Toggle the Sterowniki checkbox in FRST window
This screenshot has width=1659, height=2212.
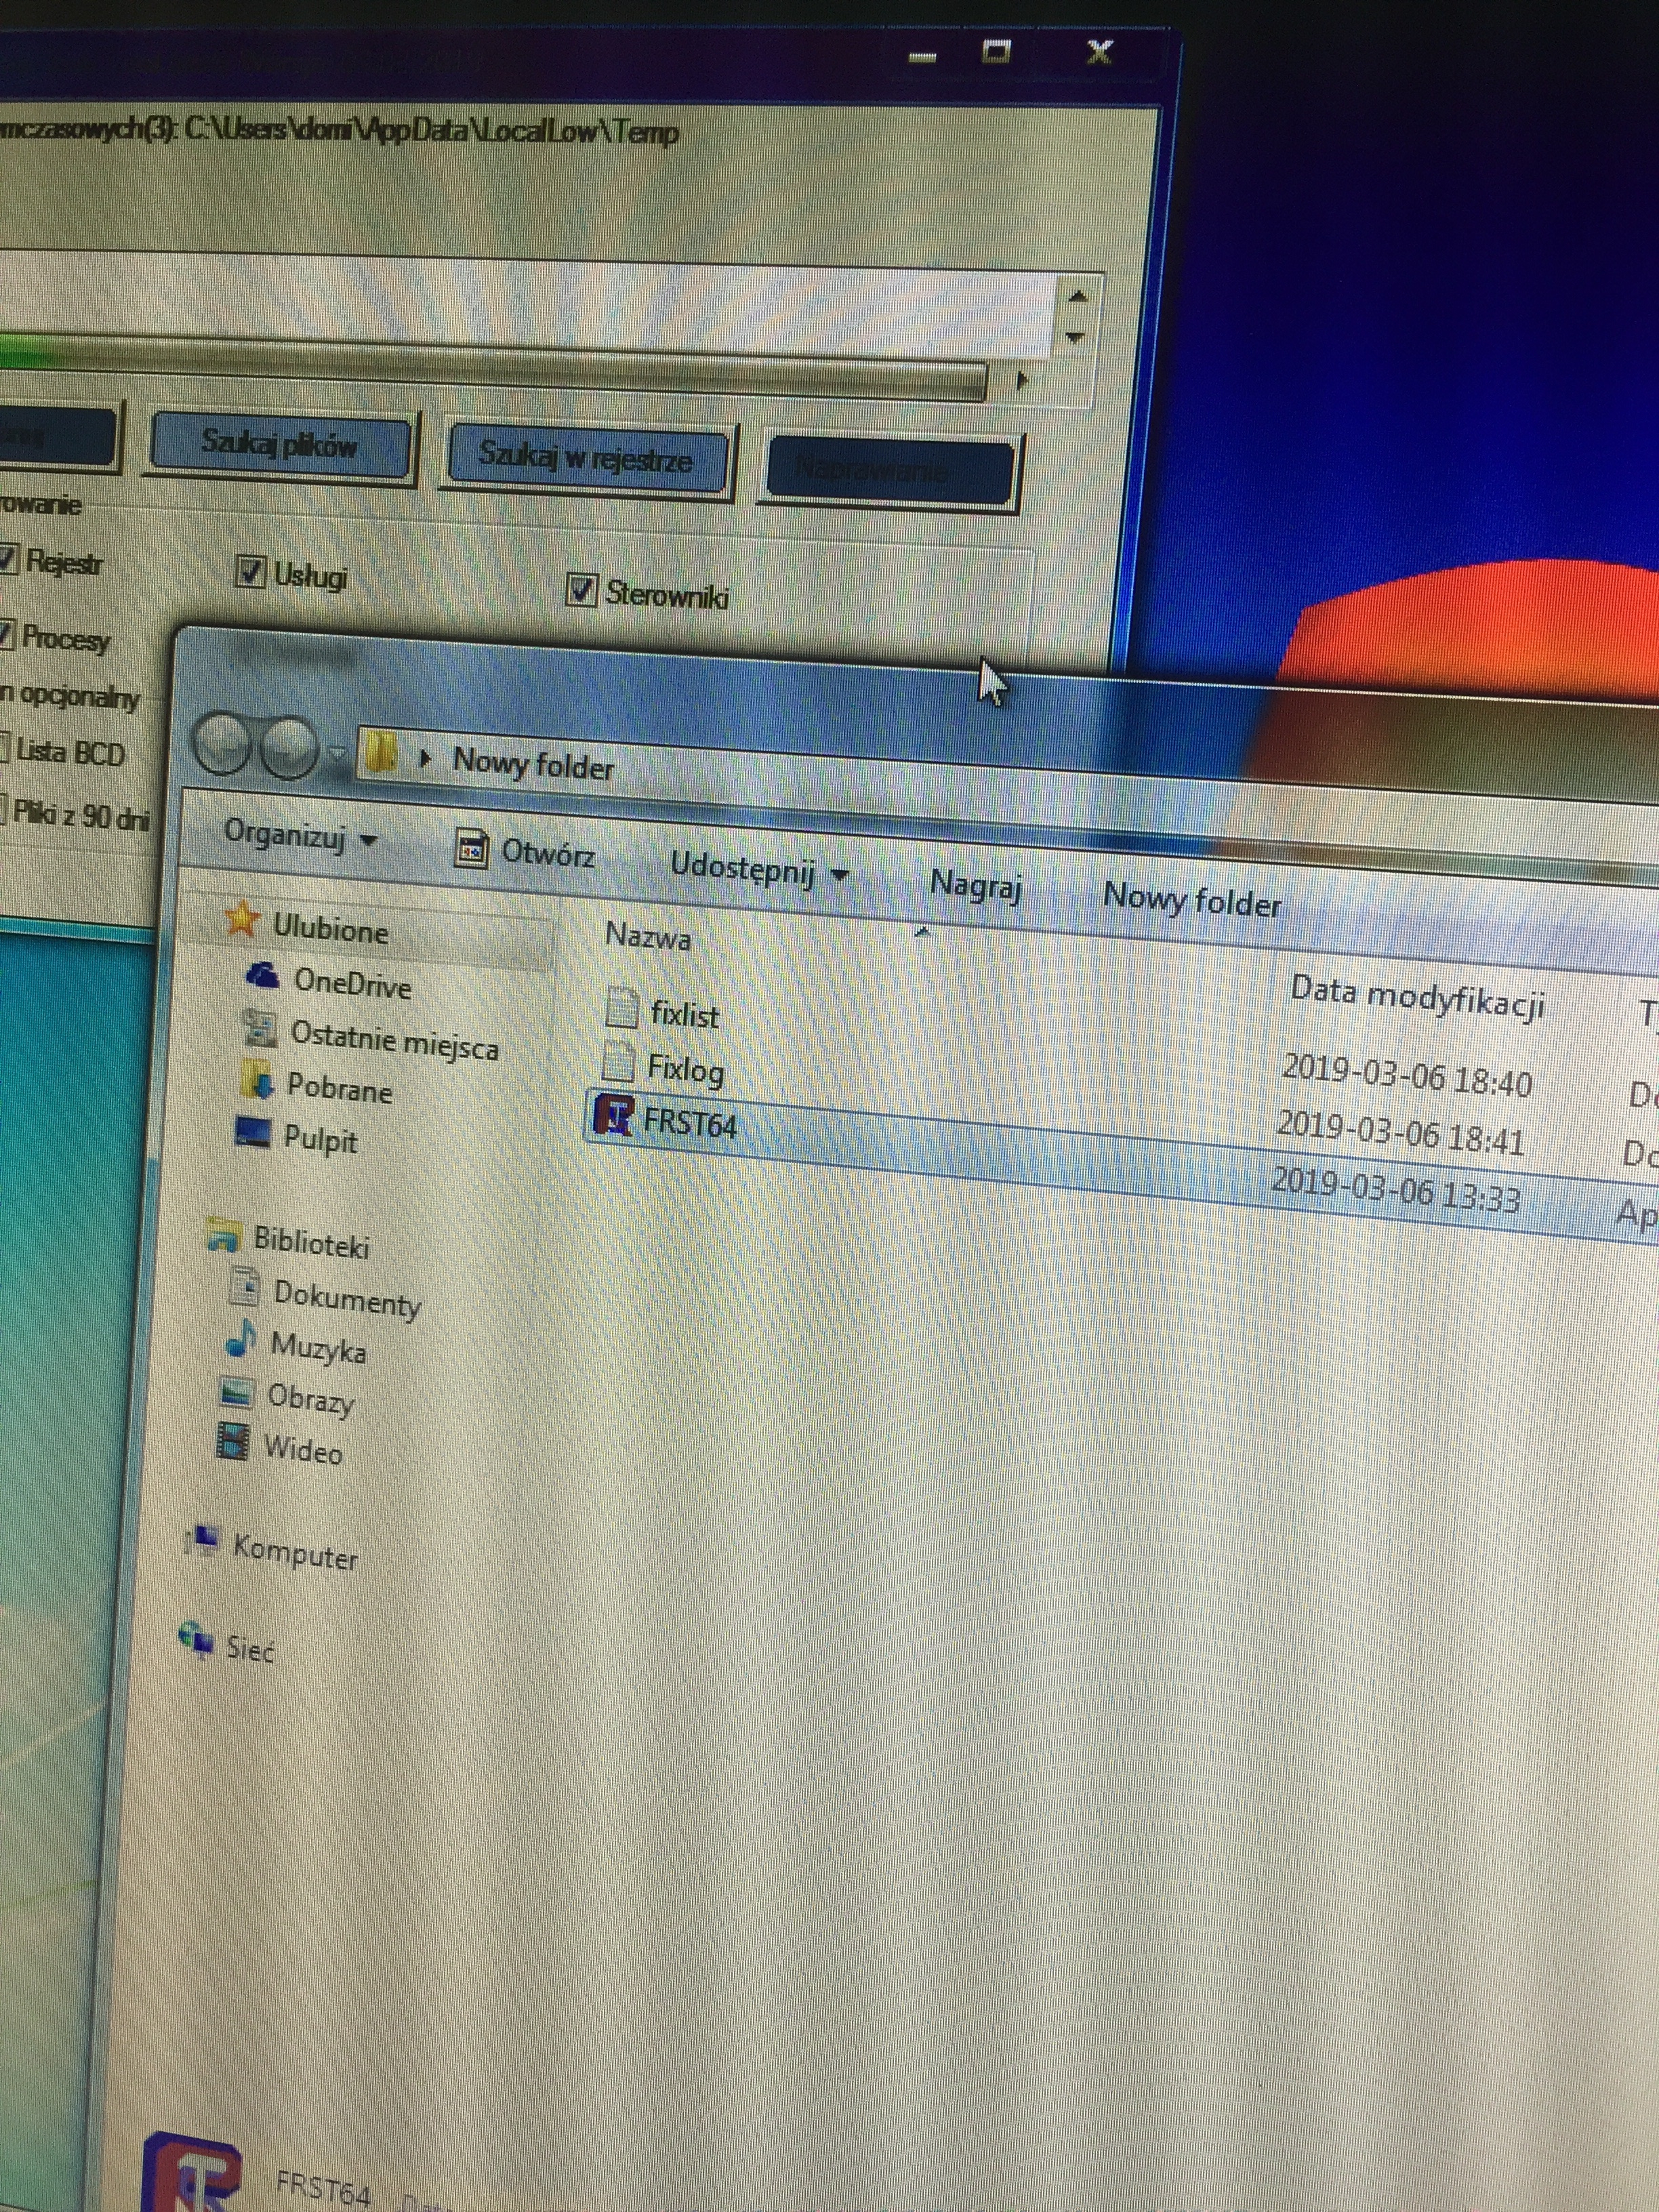coord(582,589)
